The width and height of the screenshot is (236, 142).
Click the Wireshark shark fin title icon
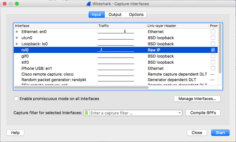point(89,4)
